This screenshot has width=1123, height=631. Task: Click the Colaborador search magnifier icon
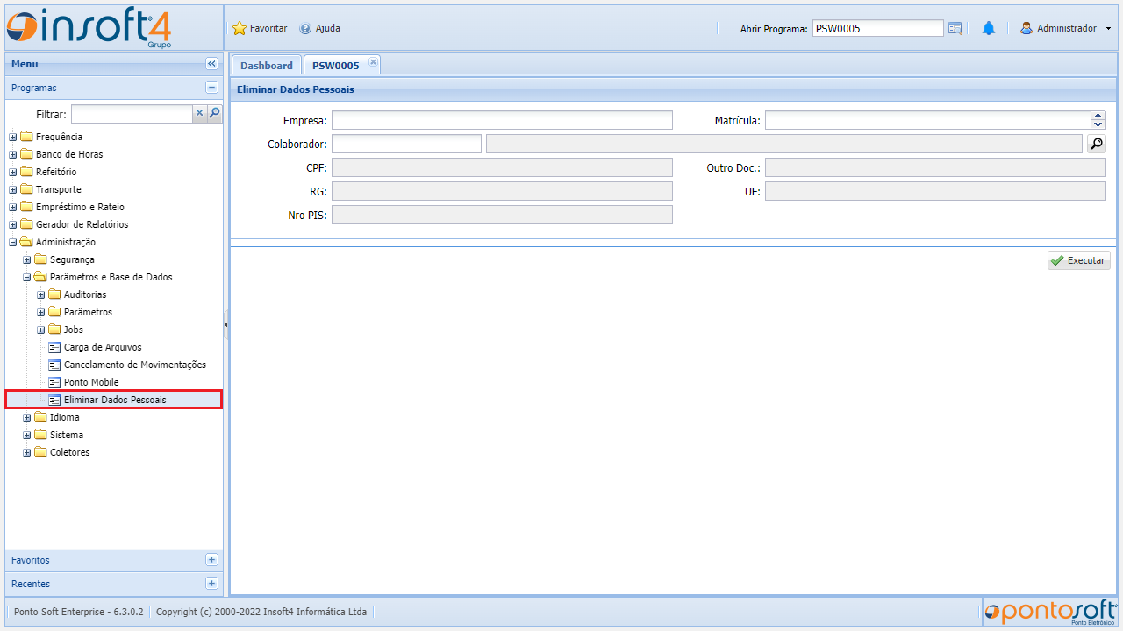tap(1096, 144)
